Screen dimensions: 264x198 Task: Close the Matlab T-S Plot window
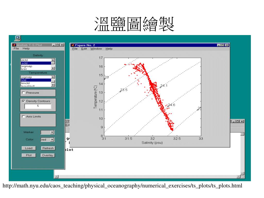point(62,45)
